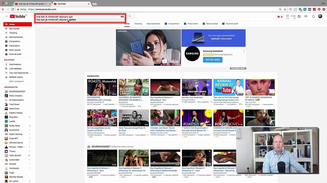The image size is (327, 183).
Task: Play the Samsung ad video
Action: click(x=148, y=48)
